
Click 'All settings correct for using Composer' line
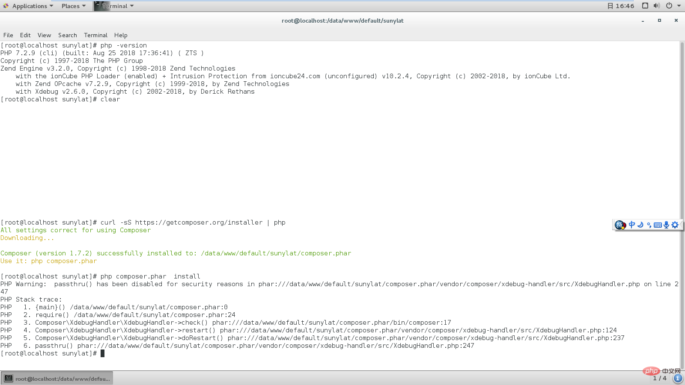pos(75,230)
